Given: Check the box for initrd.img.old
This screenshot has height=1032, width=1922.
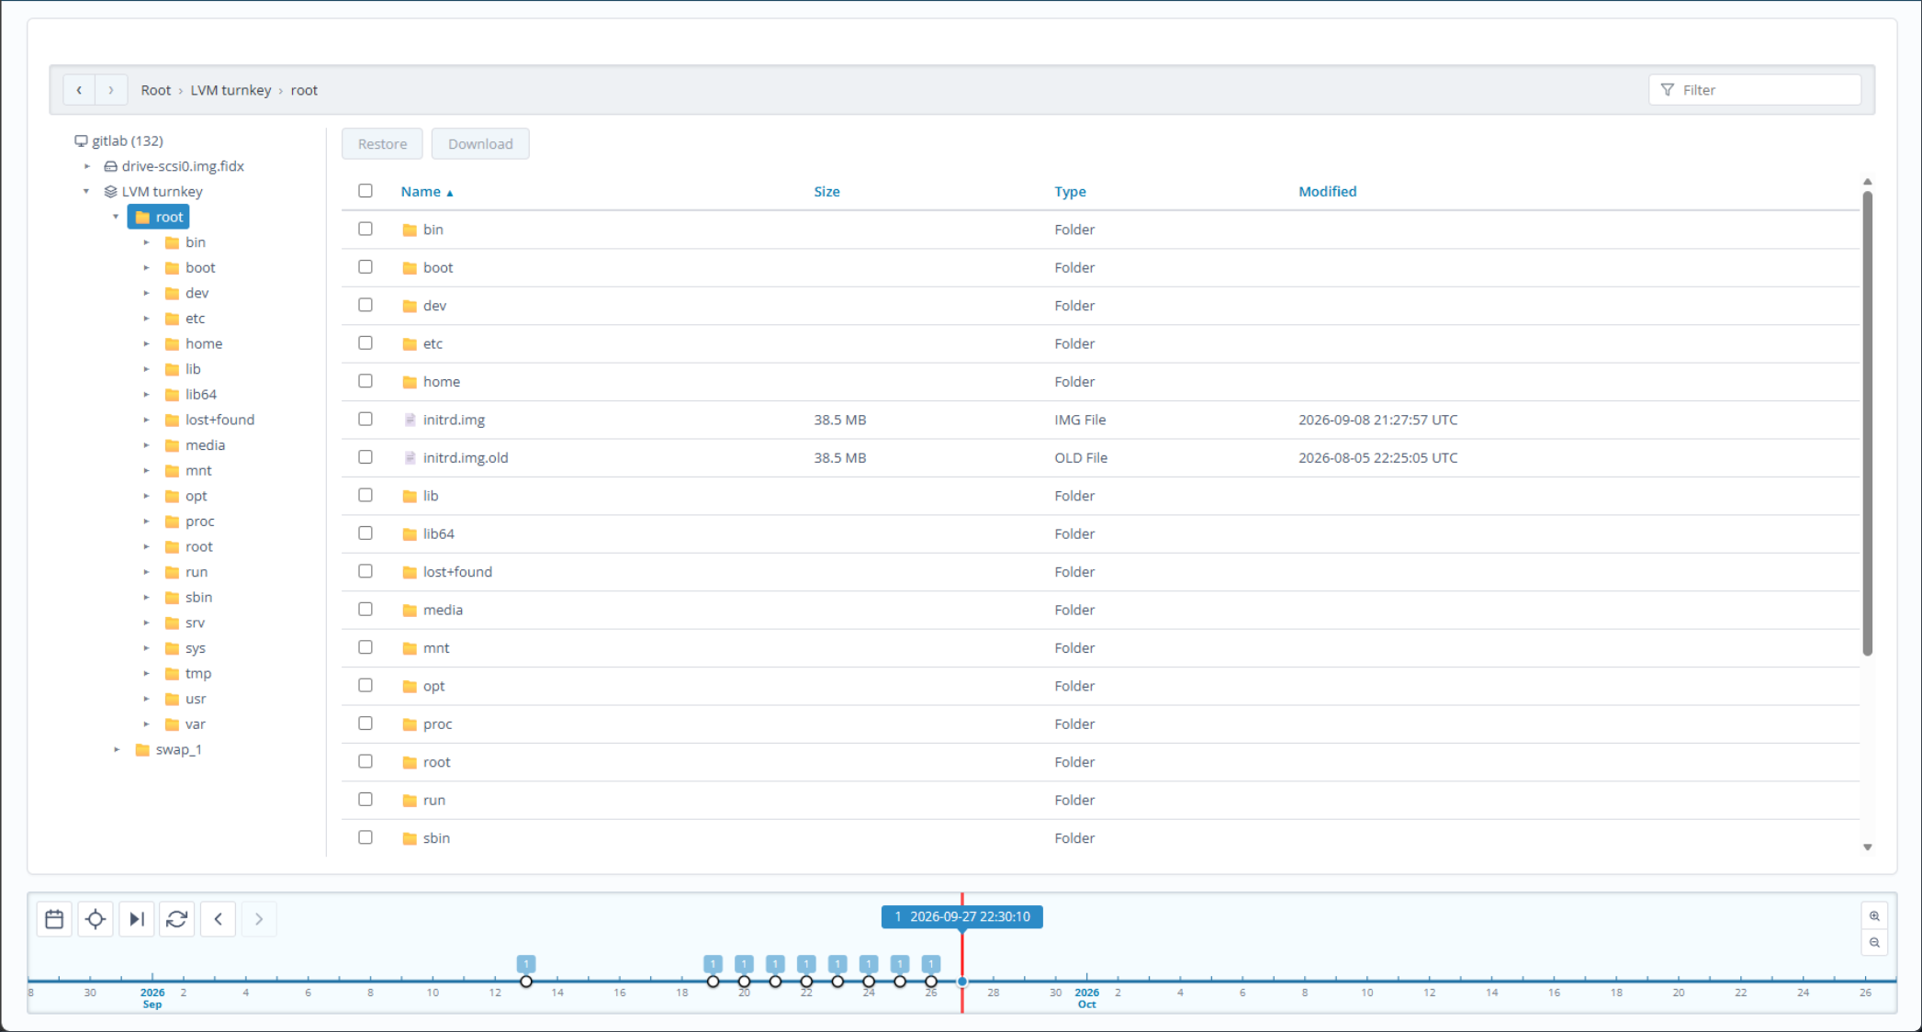Looking at the screenshot, I should coord(365,457).
